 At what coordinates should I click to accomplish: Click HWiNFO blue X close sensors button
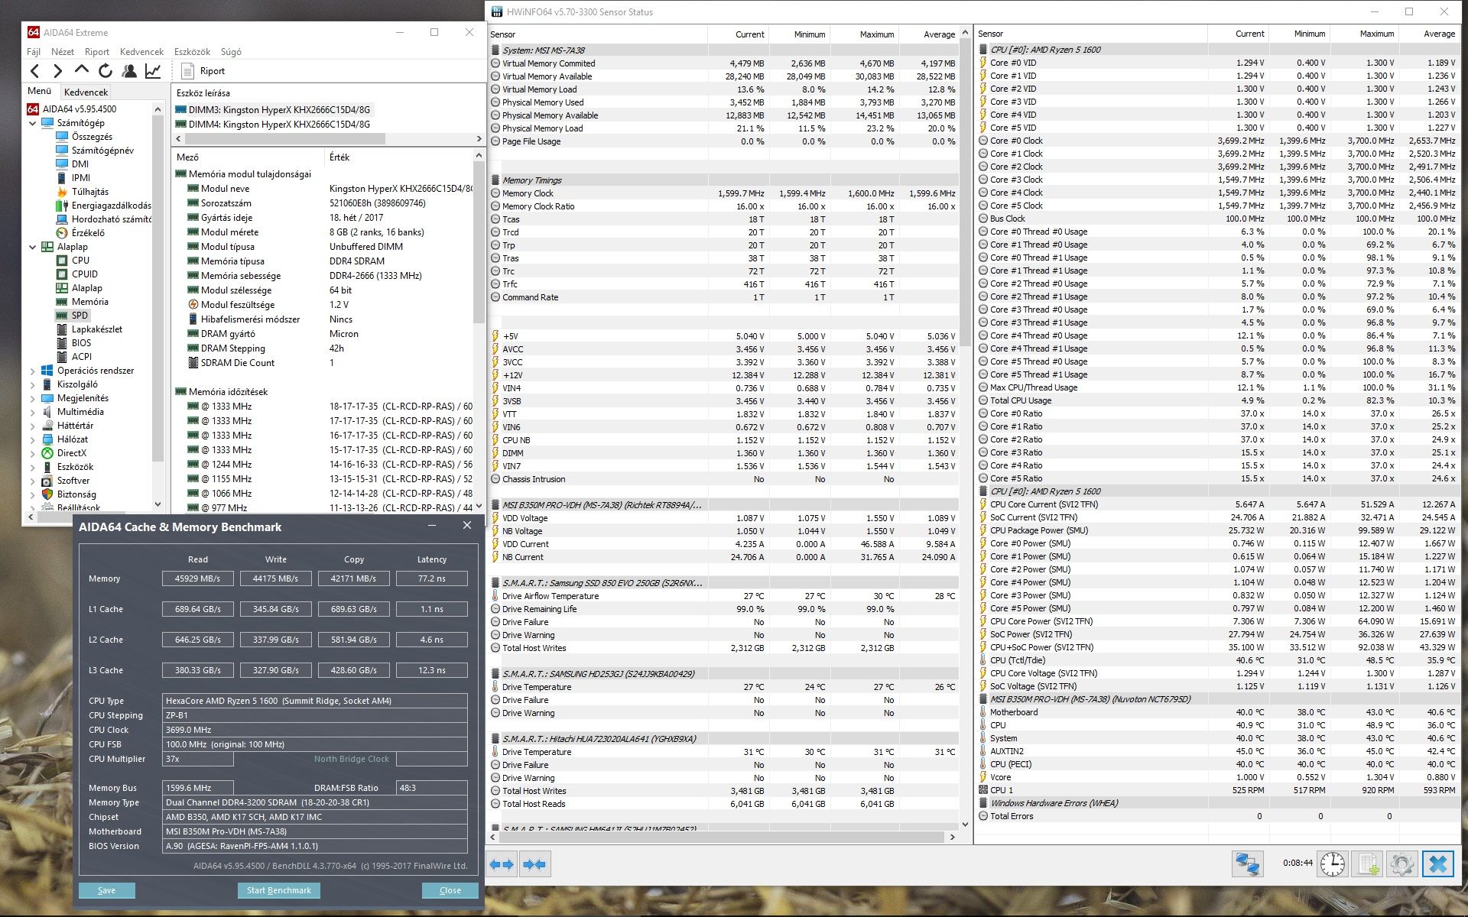tap(1437, 864)
